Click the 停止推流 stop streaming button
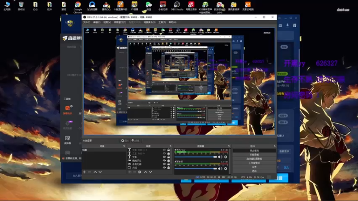 (x=254, y=151)
